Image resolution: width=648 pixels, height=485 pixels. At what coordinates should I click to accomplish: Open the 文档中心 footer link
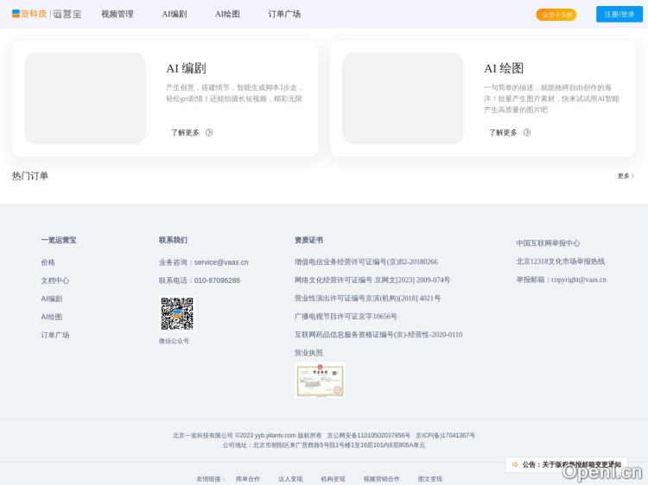54,280
